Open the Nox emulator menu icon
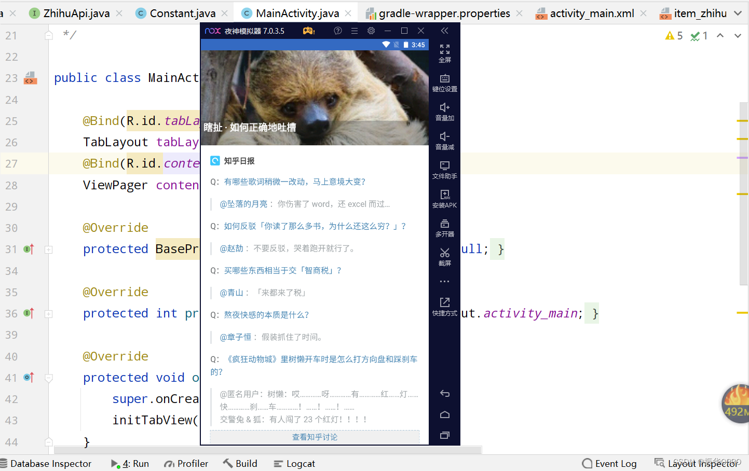The image size is (749, 471). pyautogui.click(x=355, y=31)
